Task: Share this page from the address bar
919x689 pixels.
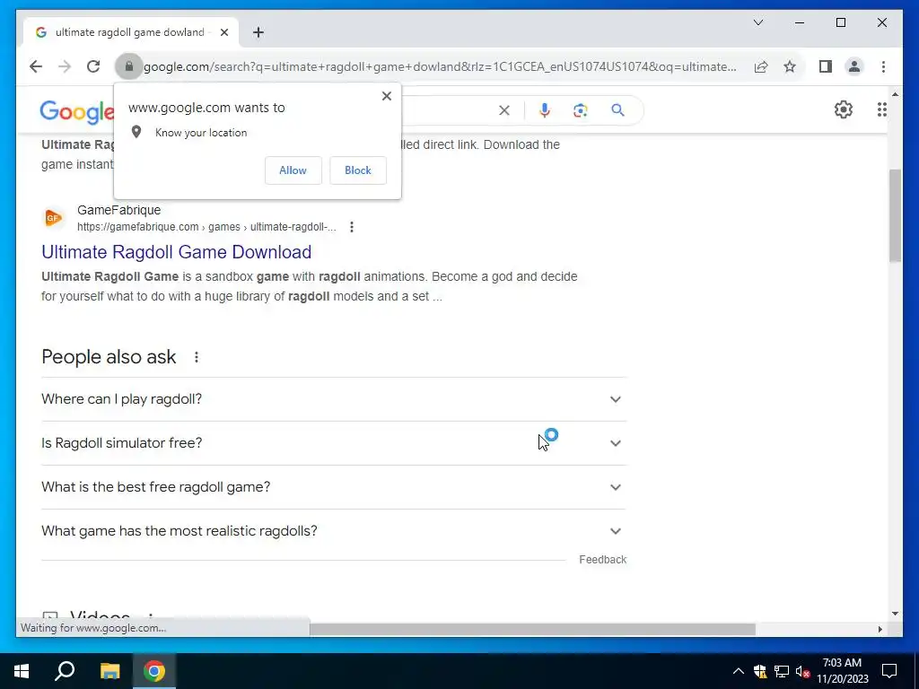Action: point(761,66)
